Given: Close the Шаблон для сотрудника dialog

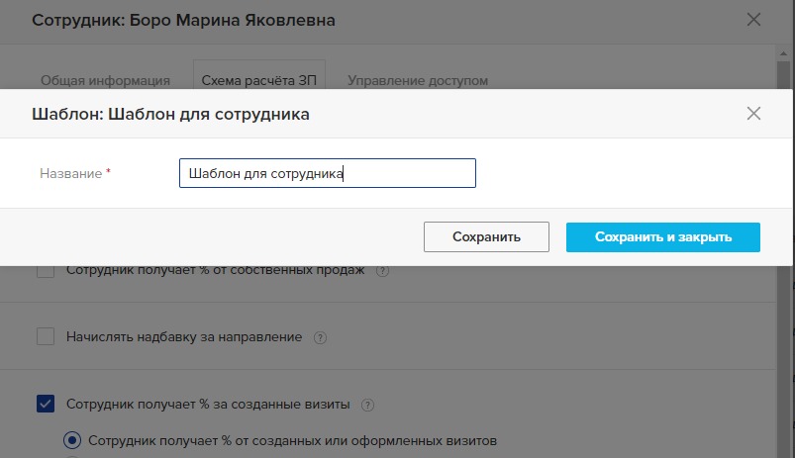Looking at the screenshot, I should point(754,114).
